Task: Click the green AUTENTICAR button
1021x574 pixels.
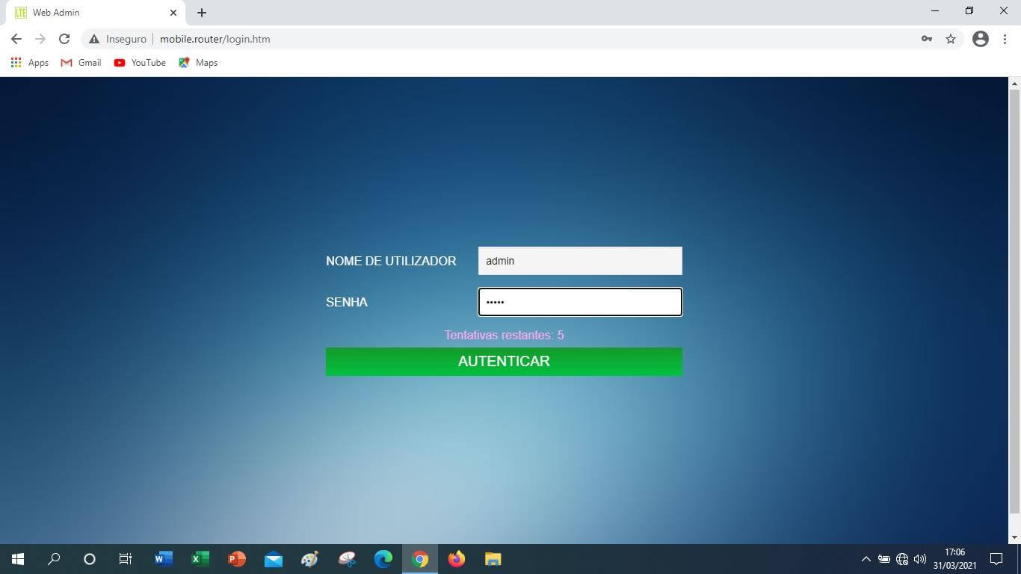Action: coord(504,362)
